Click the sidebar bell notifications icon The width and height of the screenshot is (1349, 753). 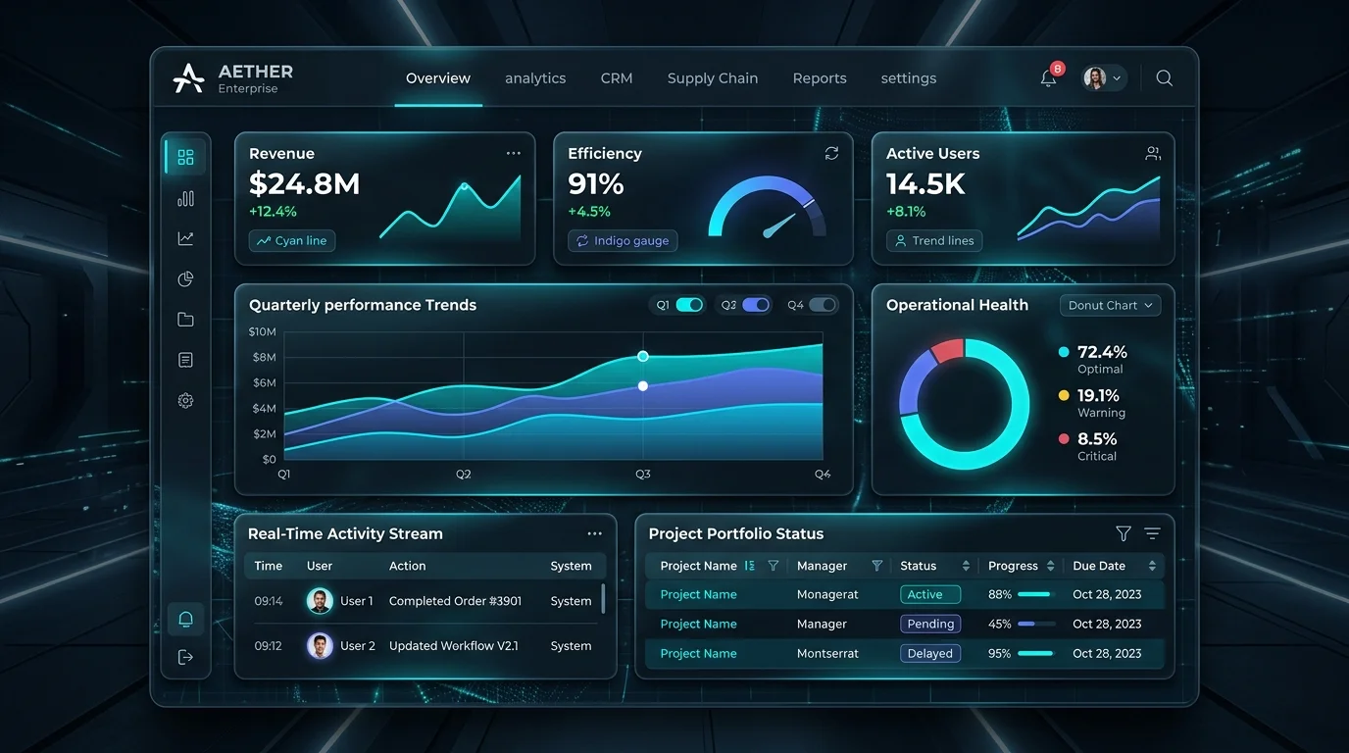pyautogui.click(x=185, y=619)
